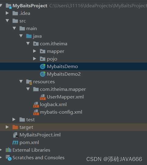Select the MybaitsDemo class icon

click(43, 67)
